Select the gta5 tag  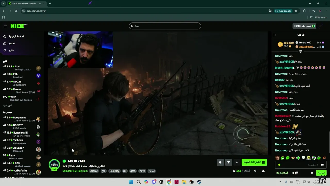pyautogui.click(x=133, y=171)
